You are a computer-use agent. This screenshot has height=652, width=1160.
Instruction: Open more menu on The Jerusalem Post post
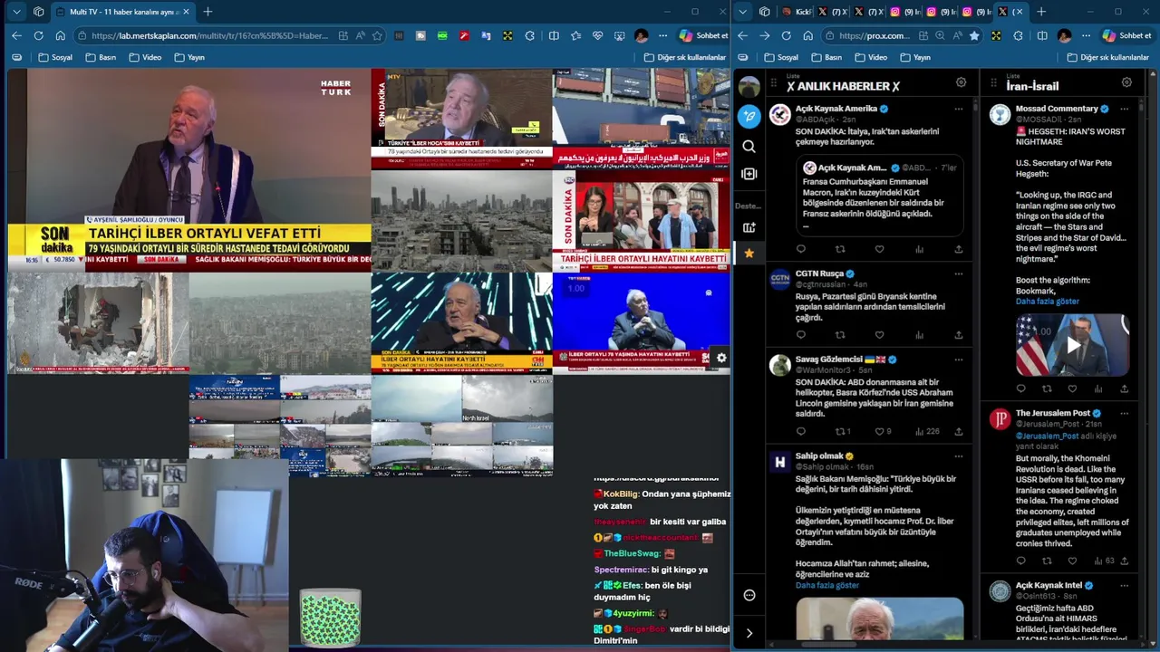(1124, 413)
